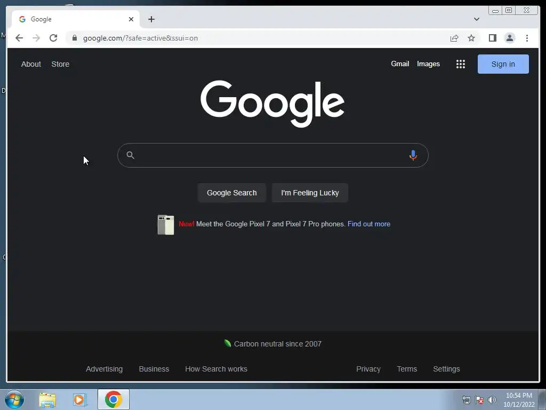
Task: Open the Privacy footer link
Action: pyautogui.click(x=368, y=369)
